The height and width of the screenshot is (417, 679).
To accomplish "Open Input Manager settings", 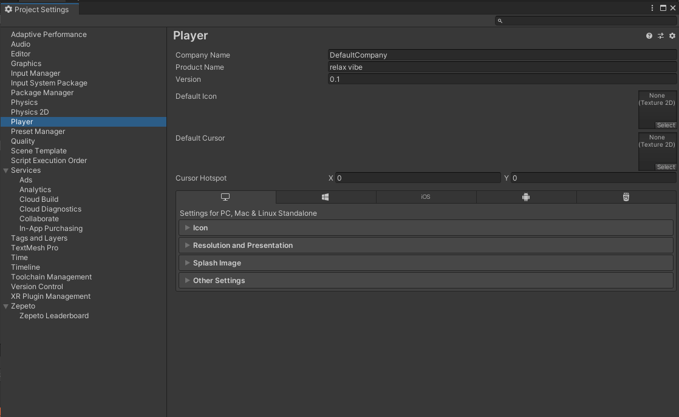I will tap(35, 73).
